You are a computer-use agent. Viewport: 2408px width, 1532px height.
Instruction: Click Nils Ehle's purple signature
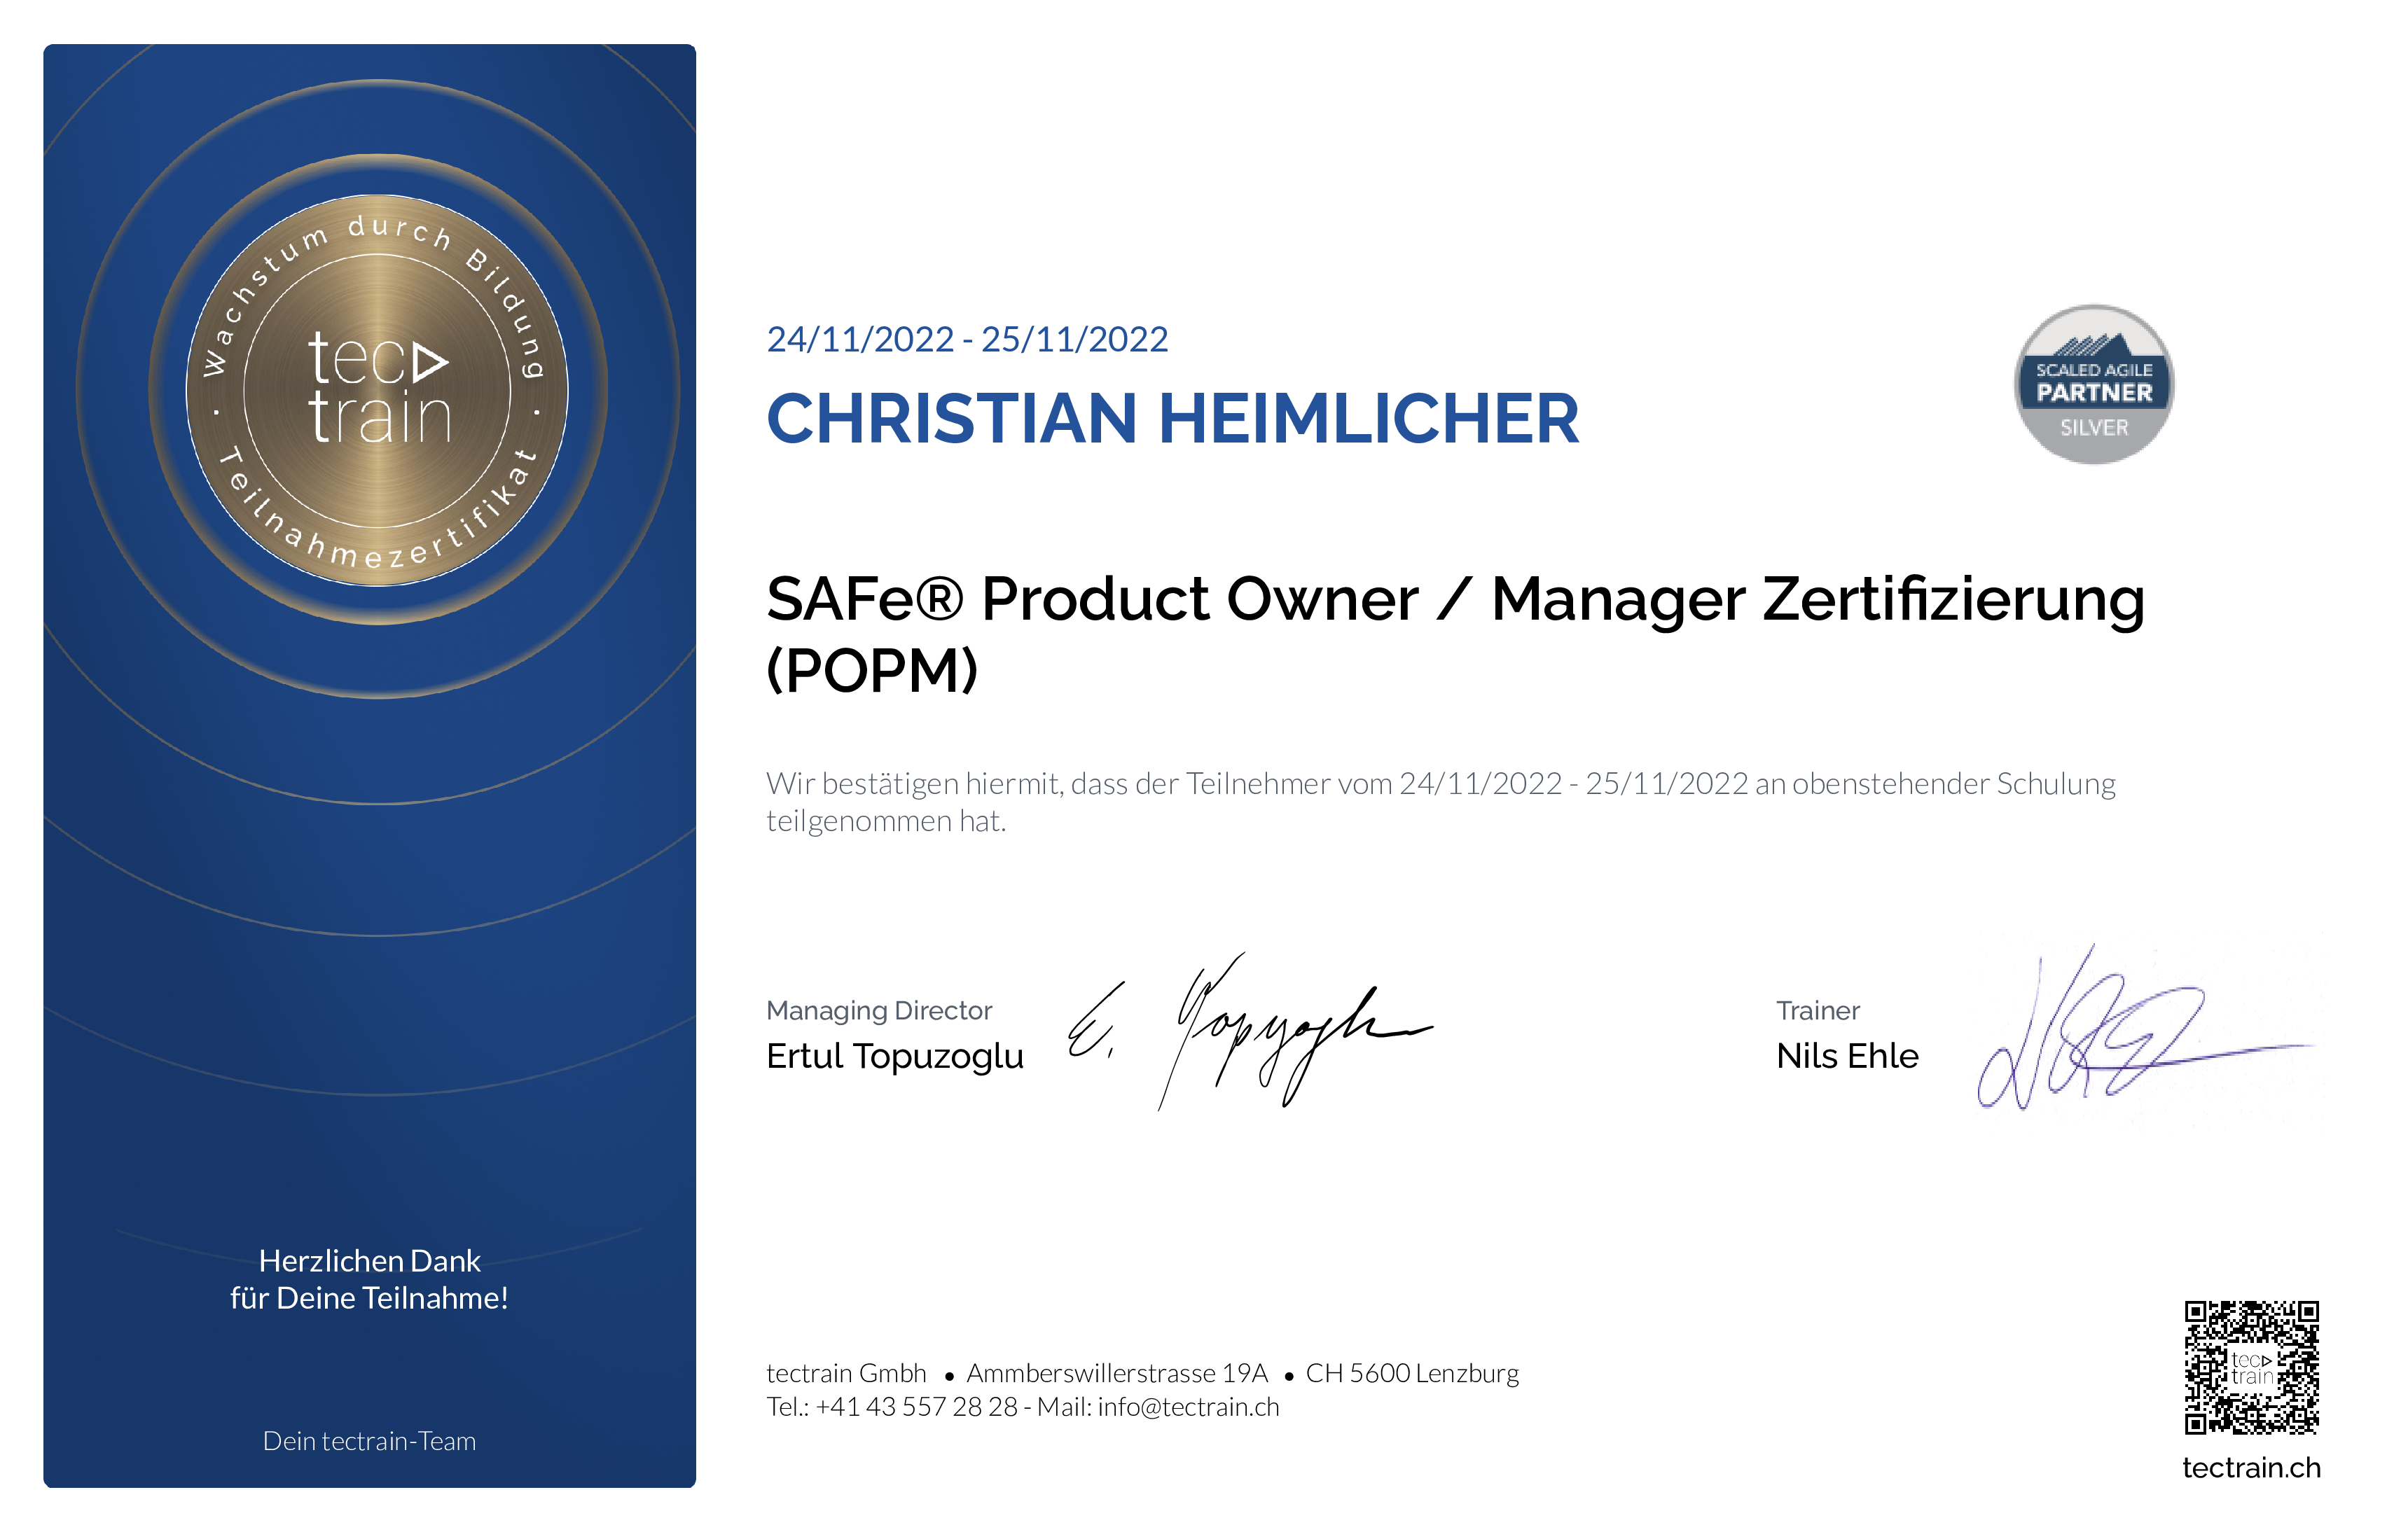2145,1028
